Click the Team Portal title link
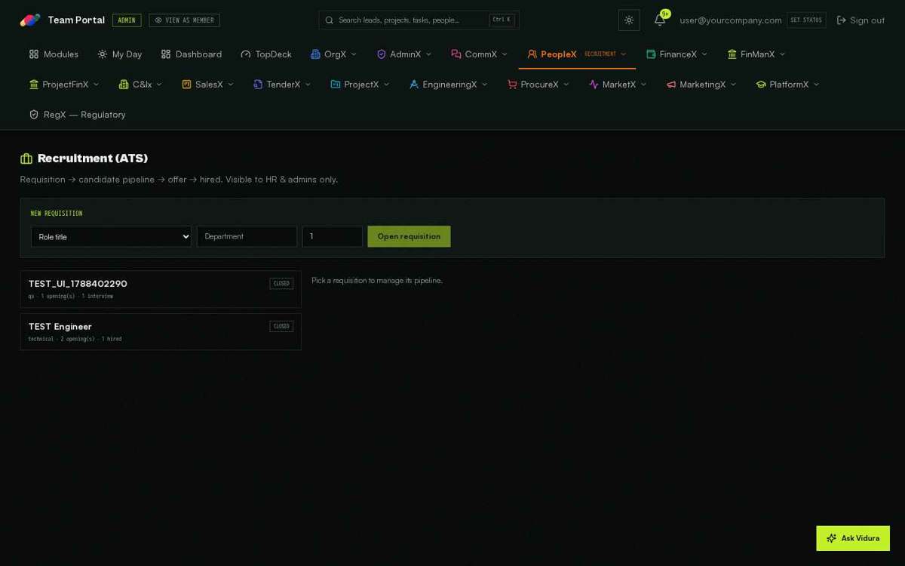Screen dimensions: 905x566 (x=76, y=20)
